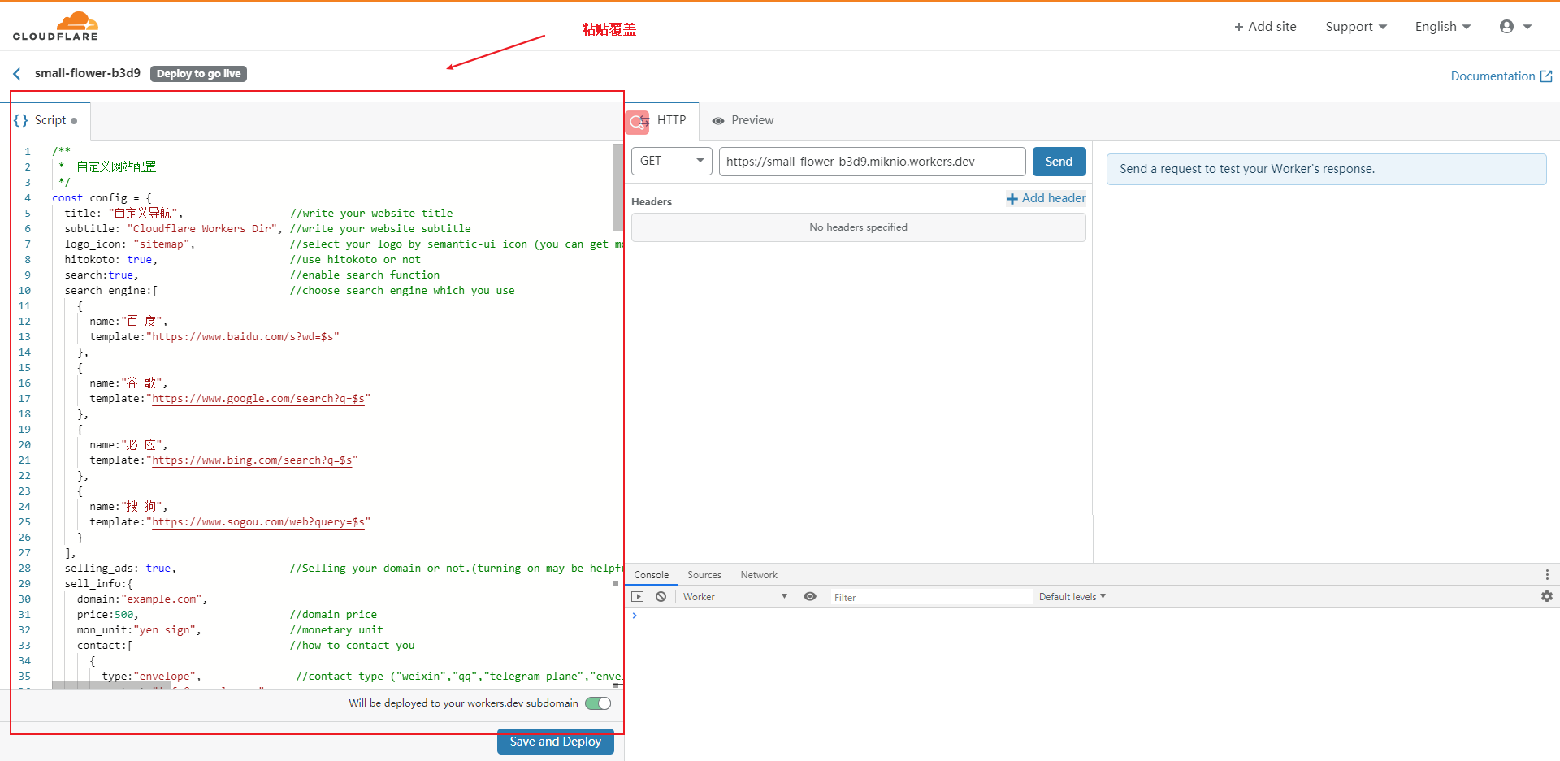Screen dimensions: 1560x761
Task: Toggle the console sidebar panel icon
Action: click(638, 597)
